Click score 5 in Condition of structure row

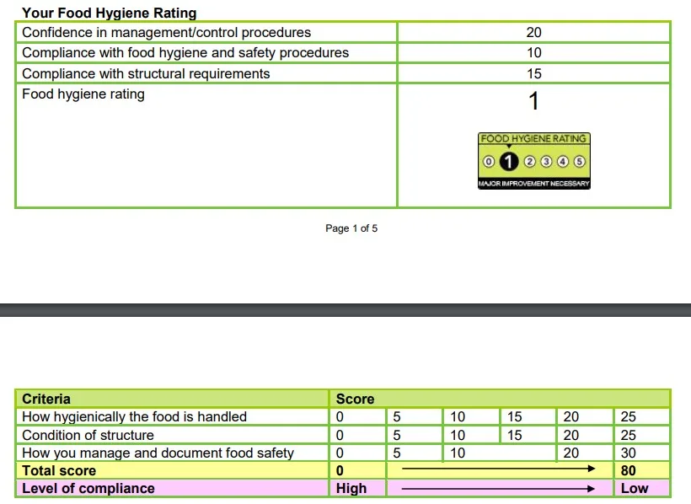coord(397,435)
